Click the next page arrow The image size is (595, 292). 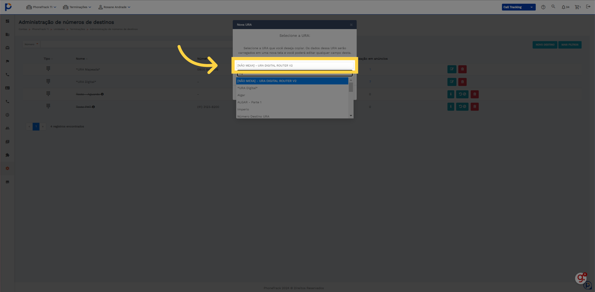click(x=43, y=127)
